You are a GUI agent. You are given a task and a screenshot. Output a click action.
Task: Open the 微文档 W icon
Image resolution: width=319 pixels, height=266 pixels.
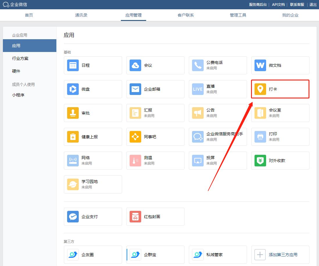tap(260, 65)
